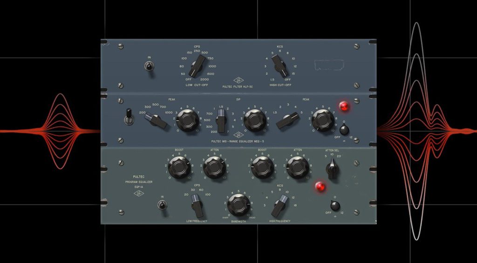Click the "LOW CUT-OFF" label on the HLF-3C

coord(197,85)
